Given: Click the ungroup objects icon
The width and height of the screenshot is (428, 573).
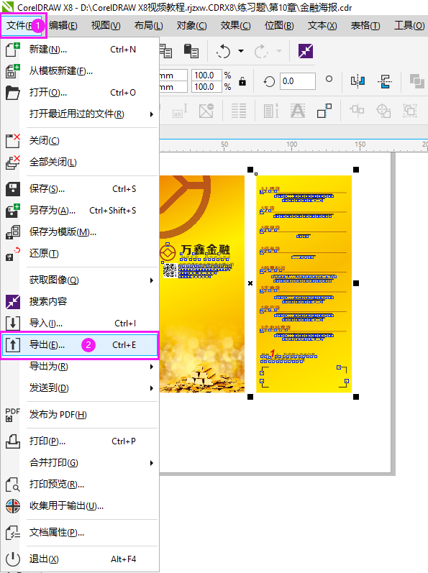Looking at the screenshot, I should 384,111.
